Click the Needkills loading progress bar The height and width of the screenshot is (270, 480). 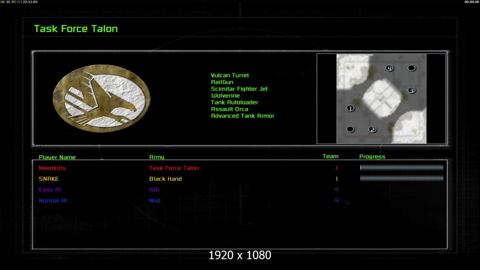(x=402, y=168)
